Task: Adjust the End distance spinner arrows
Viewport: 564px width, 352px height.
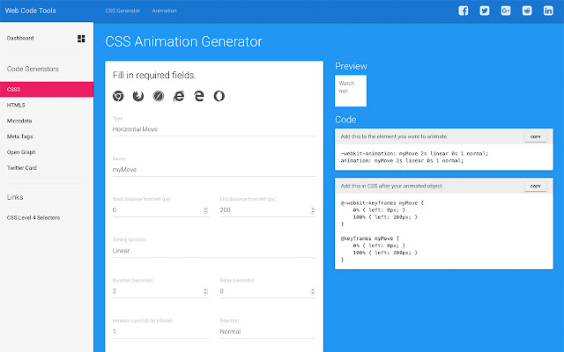Action: point(313,210)
